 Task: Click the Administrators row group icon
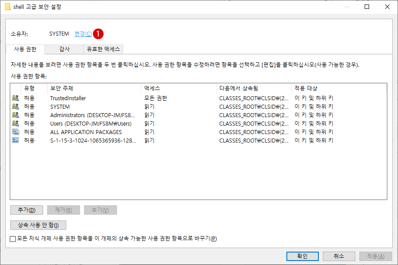pyautogui.click(x=16, y=115)
